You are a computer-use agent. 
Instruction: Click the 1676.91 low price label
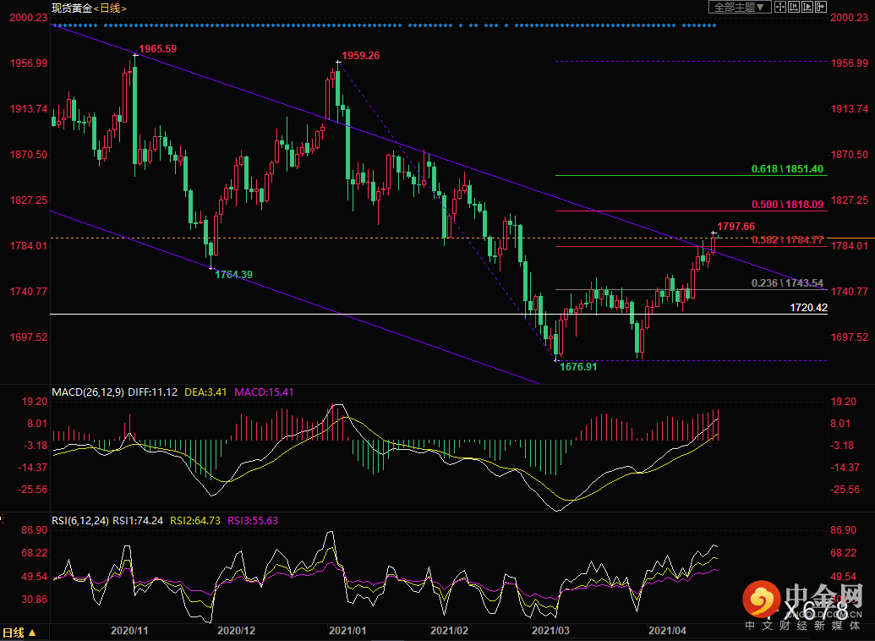[578, 367]
